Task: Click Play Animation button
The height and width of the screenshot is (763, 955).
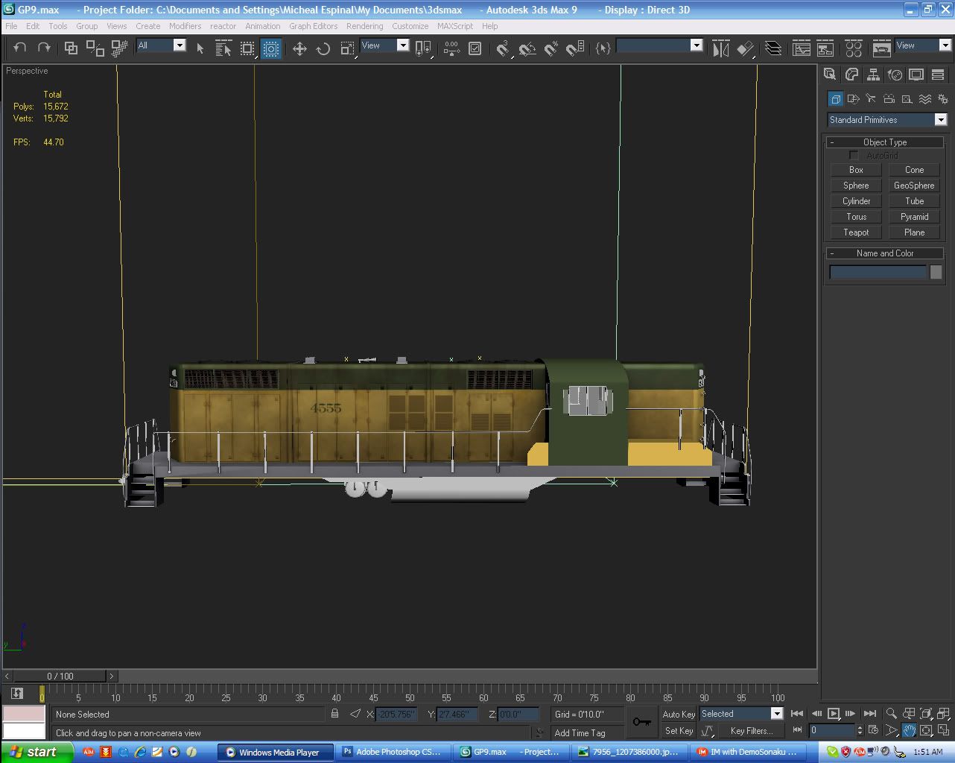Action: (834, 714)
